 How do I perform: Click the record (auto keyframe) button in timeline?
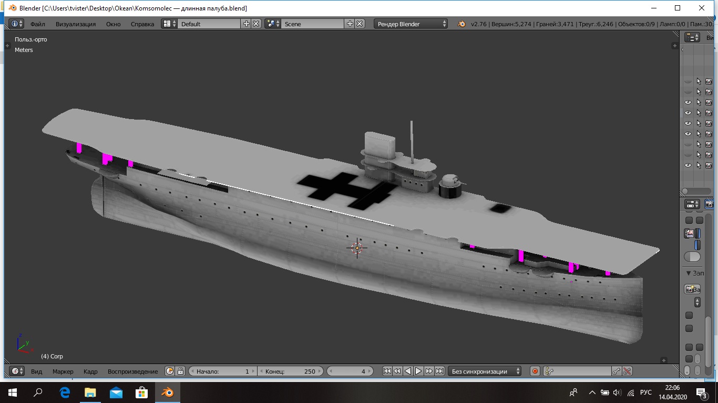coord(535,371)
